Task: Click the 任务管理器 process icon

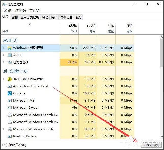Action: click(x=10, y=62)
